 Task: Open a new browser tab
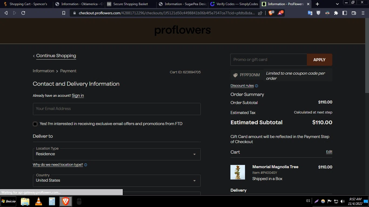317,4
